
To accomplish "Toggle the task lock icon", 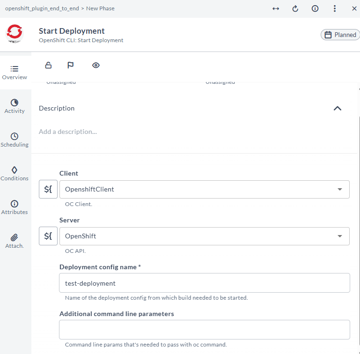I will pyautogui.click(x=48, y=65).
